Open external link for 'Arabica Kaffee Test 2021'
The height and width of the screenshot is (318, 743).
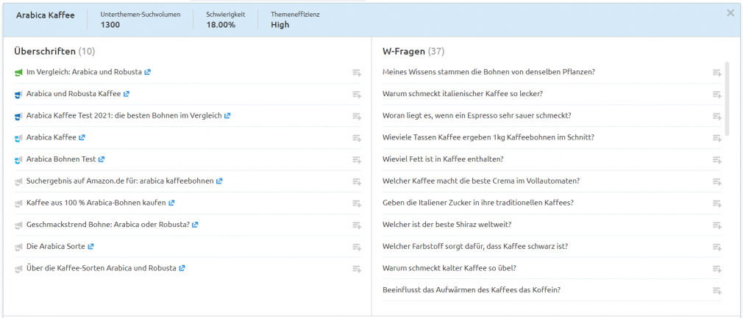pyautogui.click(x=227, y=116)
